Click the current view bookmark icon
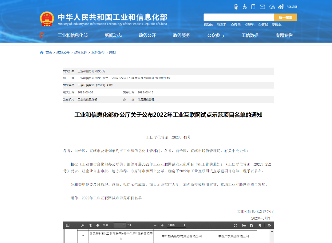The height and width of the screenshot is (243, 332). (x=259, y=225)
